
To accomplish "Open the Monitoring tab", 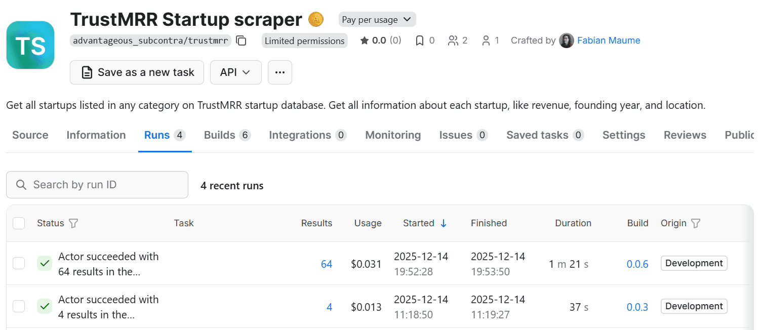I will point(393,135).
